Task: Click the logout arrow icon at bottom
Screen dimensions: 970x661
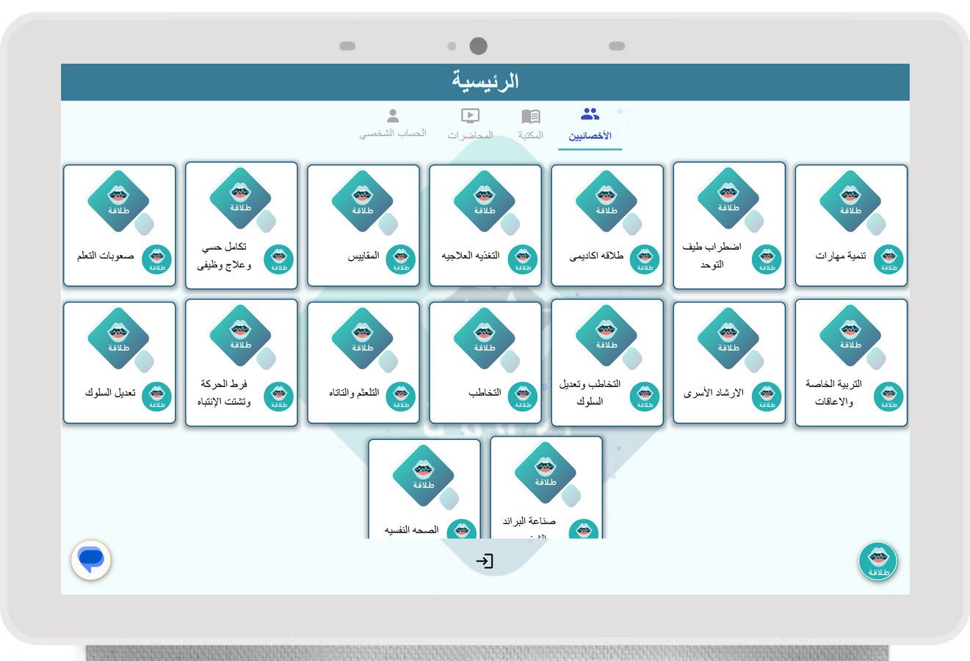Action: click(485, 561)
